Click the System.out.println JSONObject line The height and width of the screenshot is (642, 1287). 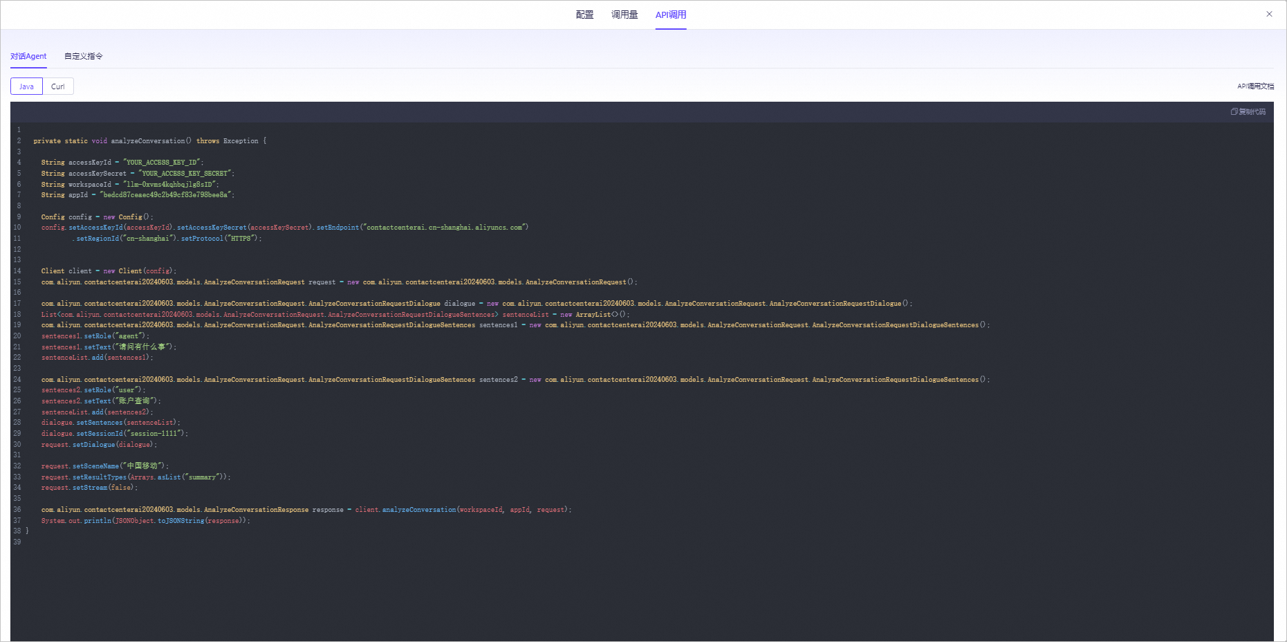(x=145, y=521)
